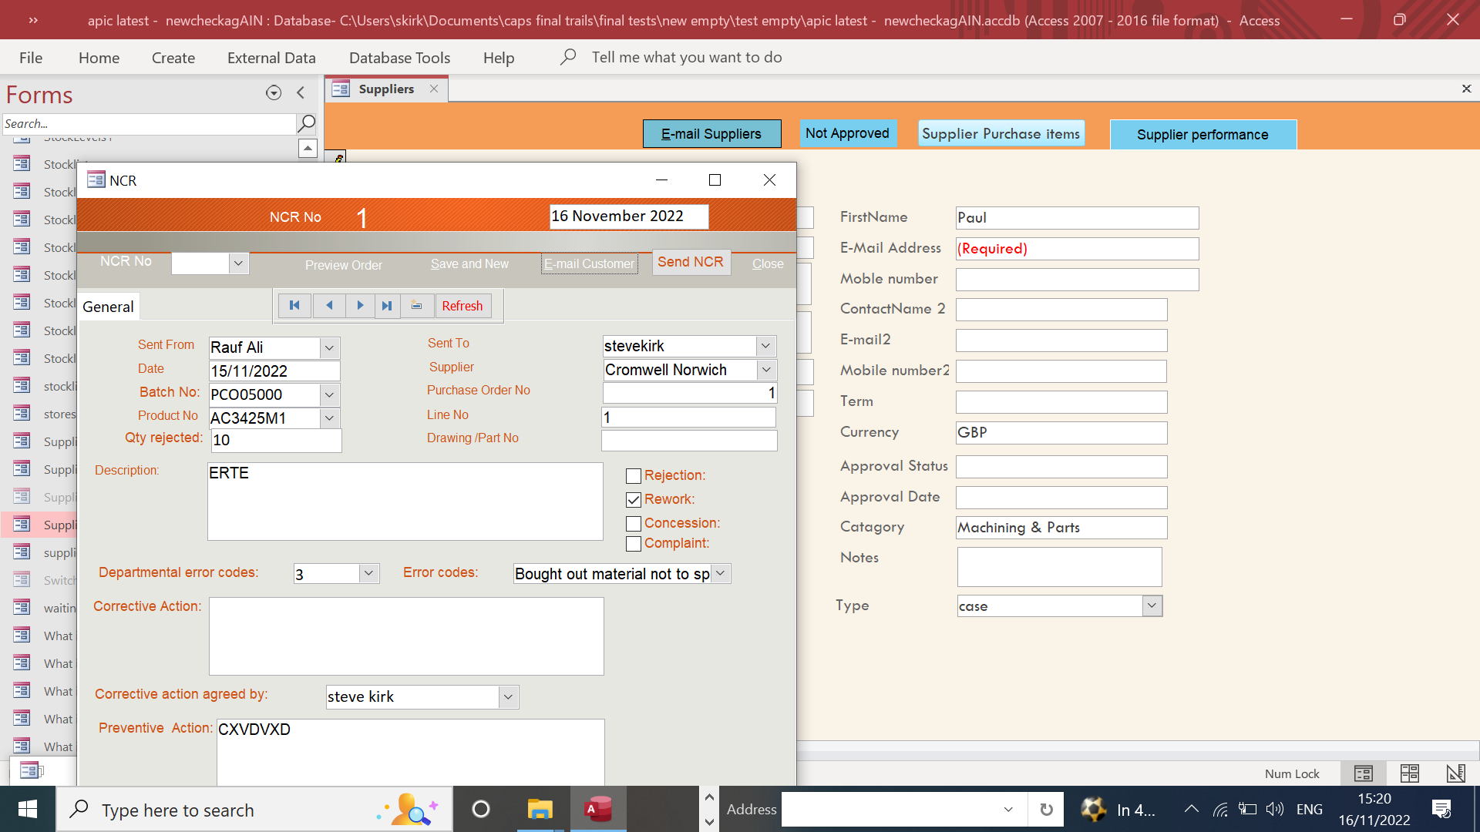Go to next record arrow
Image resolution: width=1480 pixels, height=832 pixels.
pyautogui.click(x=359, y=306)
